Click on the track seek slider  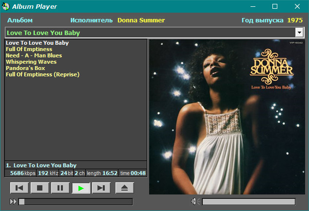[76, 202]
